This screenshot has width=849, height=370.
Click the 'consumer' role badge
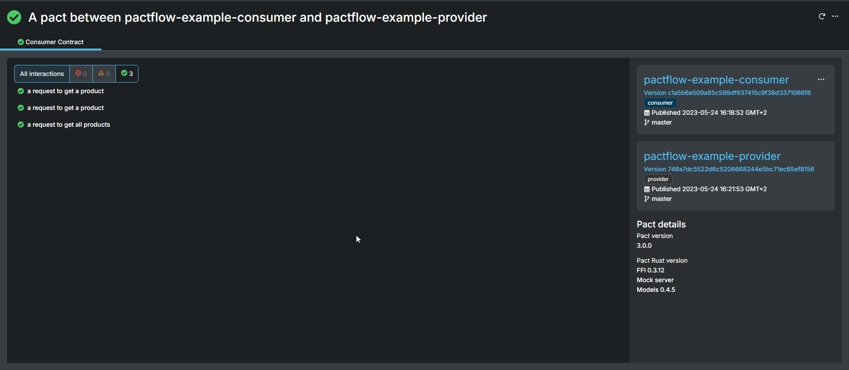[660, 102]
